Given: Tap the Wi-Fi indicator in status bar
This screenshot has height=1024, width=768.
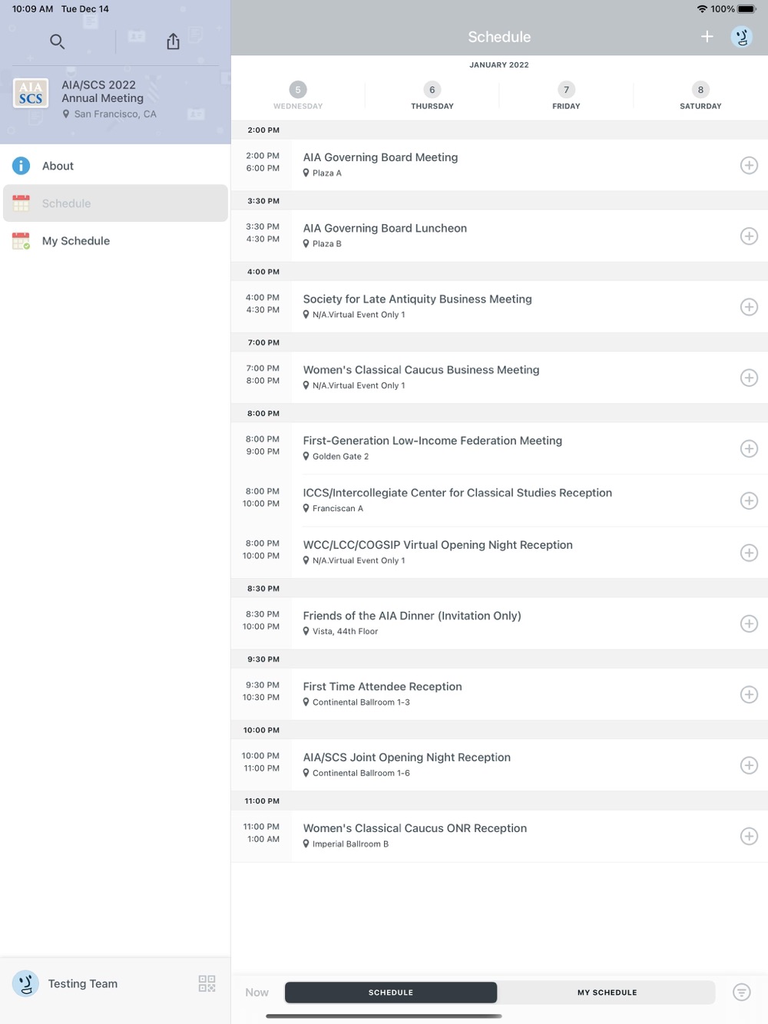Looking at the screenshot, I should pyautogui.click(x=702, y=9).
